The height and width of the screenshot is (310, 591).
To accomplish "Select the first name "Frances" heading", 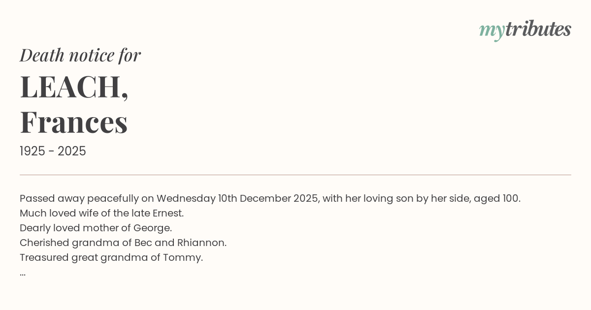I will 74,122.
